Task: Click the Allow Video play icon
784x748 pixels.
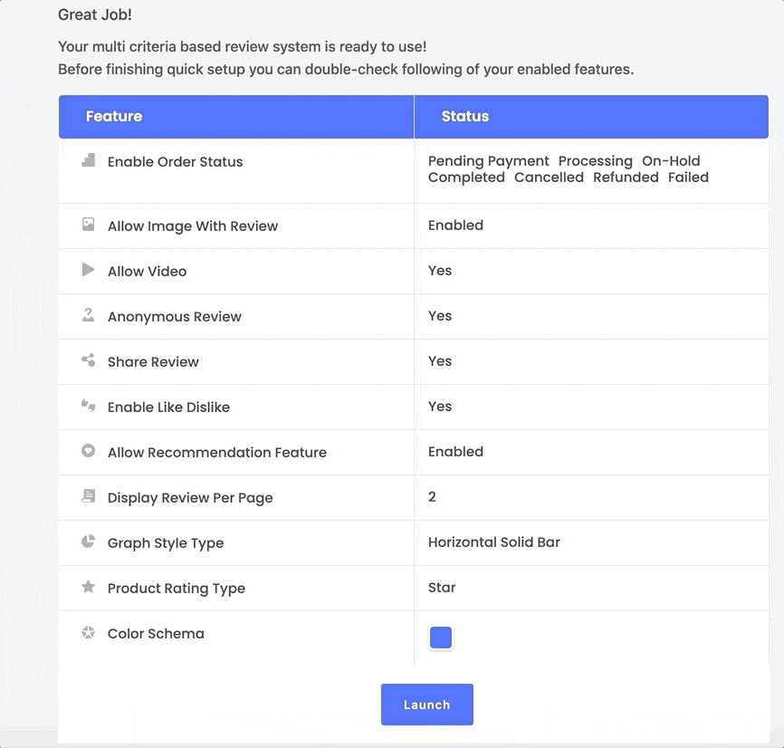Action: coord(88,270)
